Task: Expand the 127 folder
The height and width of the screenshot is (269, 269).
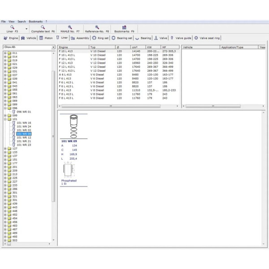Action: click(5, 148)
